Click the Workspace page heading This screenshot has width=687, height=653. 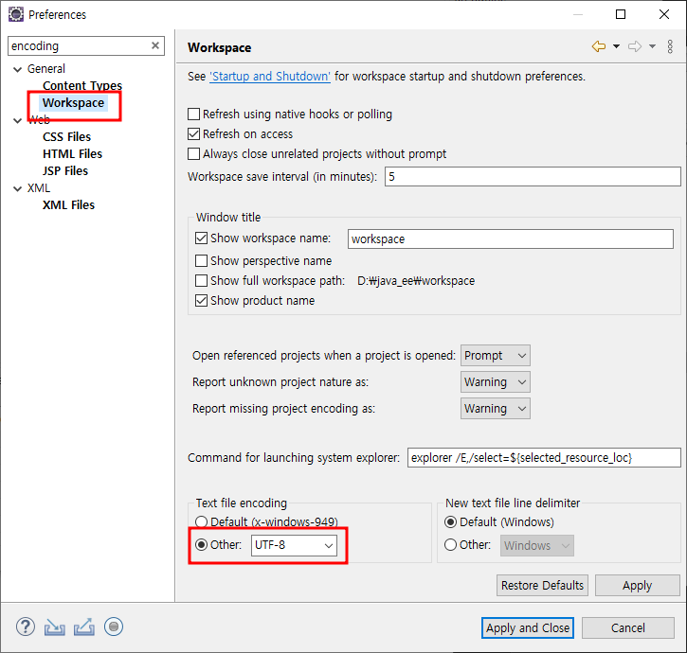tap(220, 47)
